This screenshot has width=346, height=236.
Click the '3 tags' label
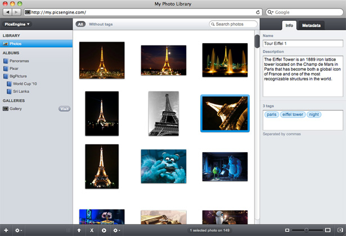pos(268,106)
